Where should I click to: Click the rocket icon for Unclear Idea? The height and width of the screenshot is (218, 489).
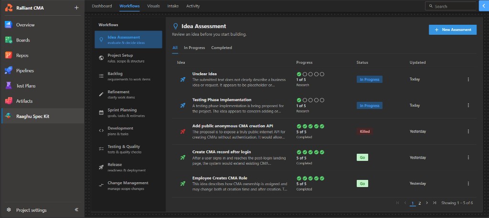pyautogui.click(x=183, y=79)
